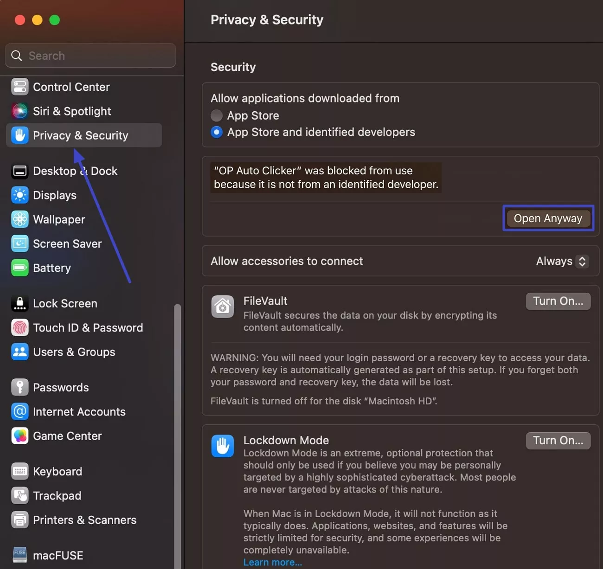Open the Desktop & Dock icon
The height and width of the screenshot is (569, 603).
tap(20, 171)
